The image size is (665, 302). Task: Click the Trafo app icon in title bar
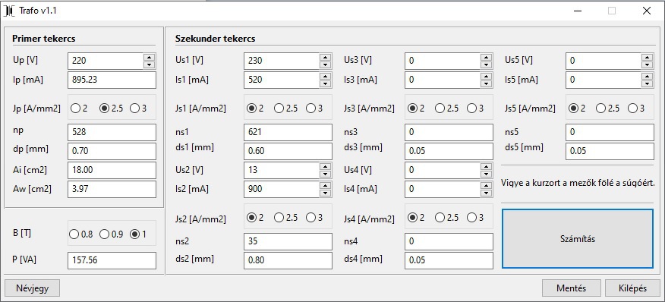coord(9,11)
